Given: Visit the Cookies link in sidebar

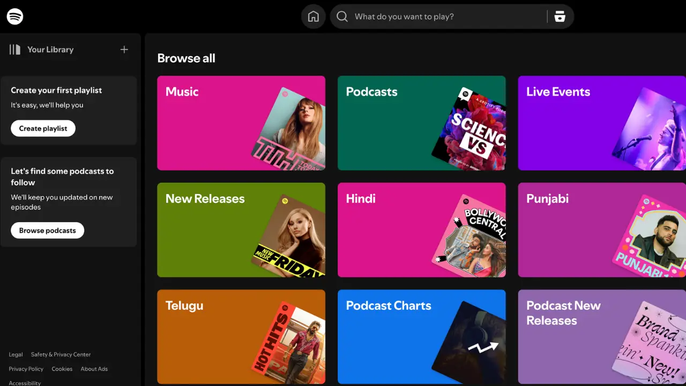Looking at the screenshot, I should coord(62,369).
